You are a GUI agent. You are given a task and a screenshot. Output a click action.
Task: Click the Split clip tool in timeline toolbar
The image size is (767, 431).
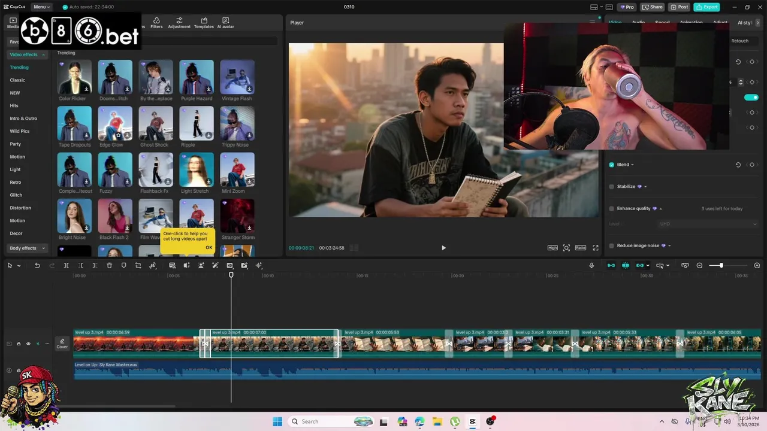(67, 265)
